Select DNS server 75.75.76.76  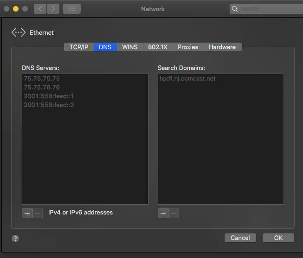pyautogui.click(x=85, y=87)
